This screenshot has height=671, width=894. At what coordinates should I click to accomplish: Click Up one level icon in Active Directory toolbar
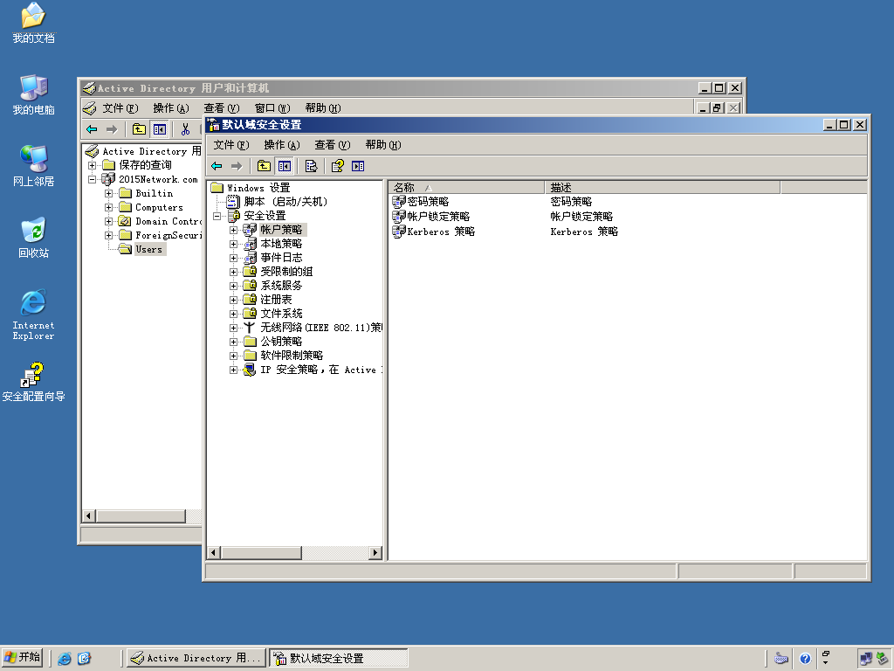pyautogui.click(x=139, y=129)
